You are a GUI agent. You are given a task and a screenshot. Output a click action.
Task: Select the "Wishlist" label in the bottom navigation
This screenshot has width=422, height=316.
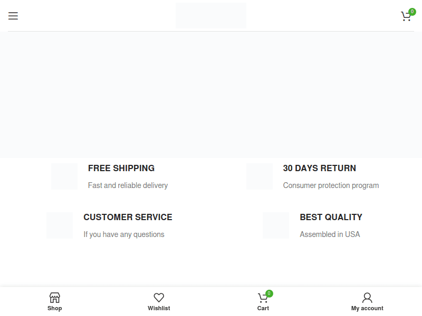point(159,309)
